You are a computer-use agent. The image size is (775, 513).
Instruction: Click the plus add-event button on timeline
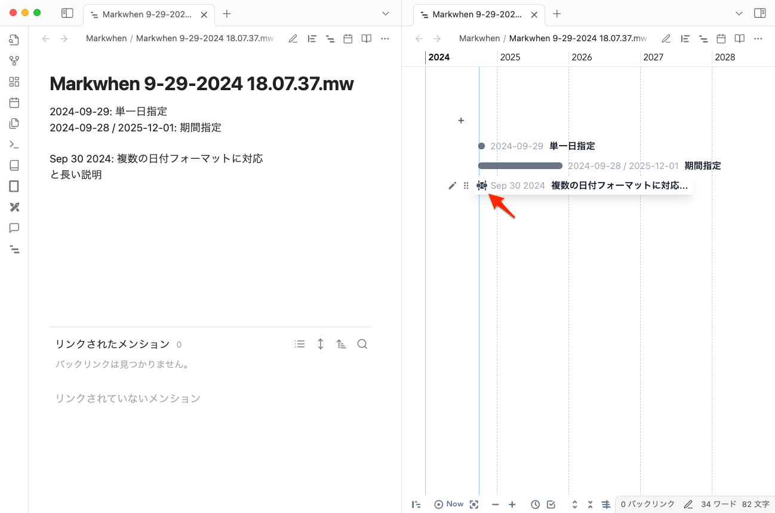461,121
